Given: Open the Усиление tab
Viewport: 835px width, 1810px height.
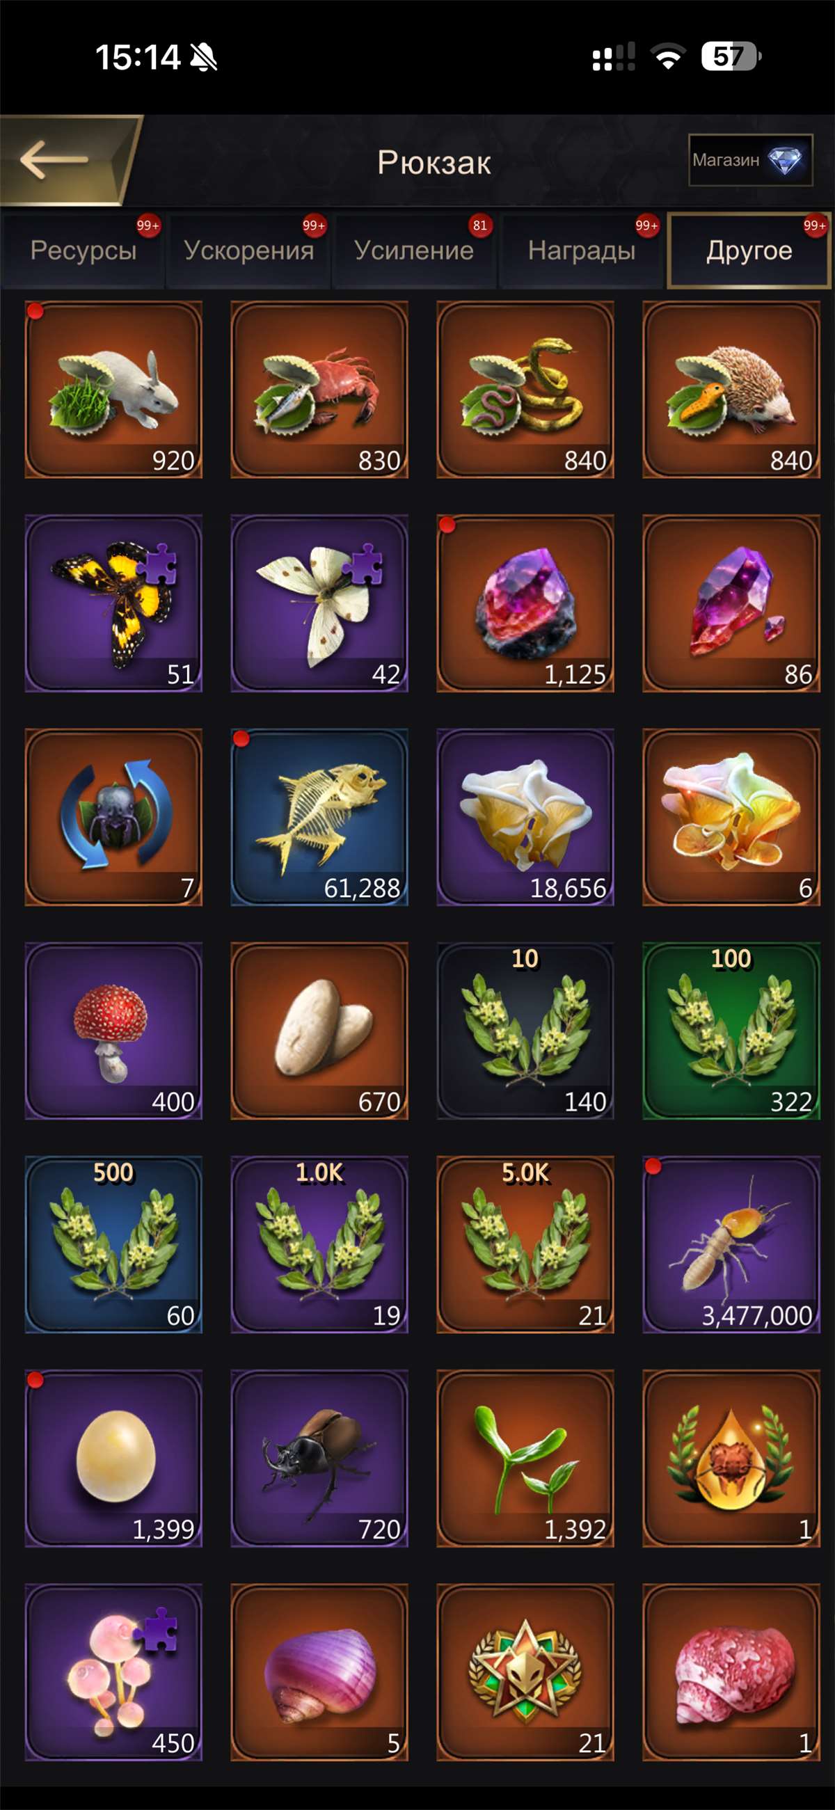Looking at the screenshot, I should pos(415,251).
